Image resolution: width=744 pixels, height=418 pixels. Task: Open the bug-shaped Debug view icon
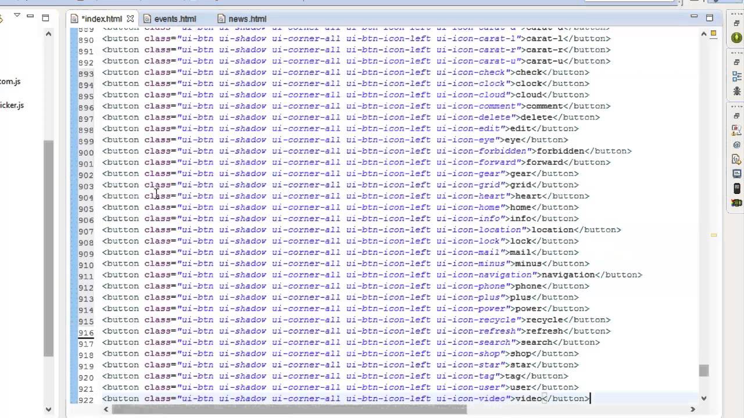coord(737,91)
